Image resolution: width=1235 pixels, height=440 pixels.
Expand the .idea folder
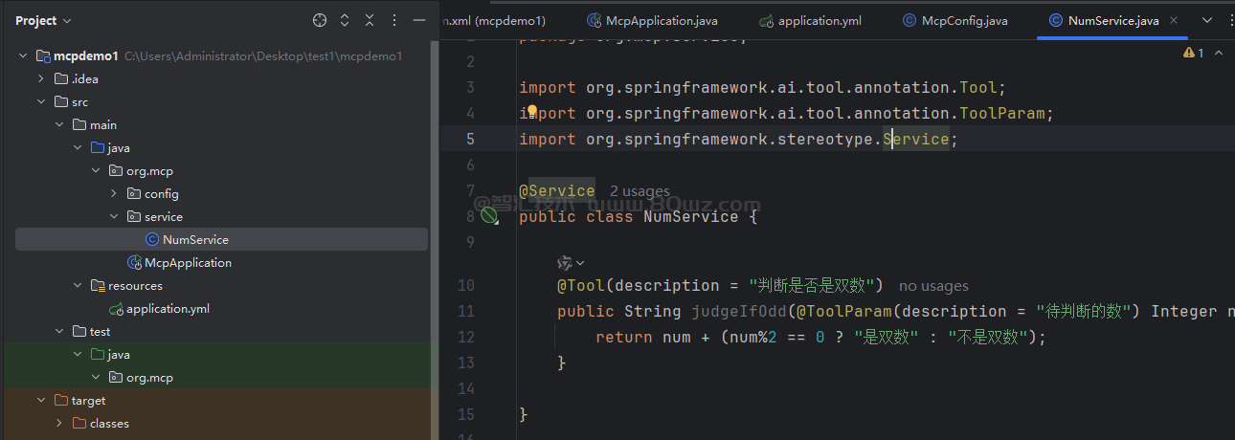[41, 79]
